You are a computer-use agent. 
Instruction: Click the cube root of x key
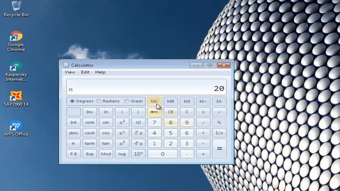point(138,143)
